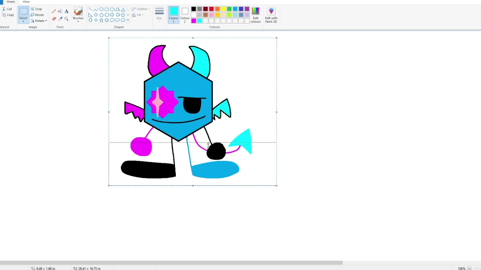Pick the yellow palette colour
This screenshot has height=270, width=481.
(223, 9)
